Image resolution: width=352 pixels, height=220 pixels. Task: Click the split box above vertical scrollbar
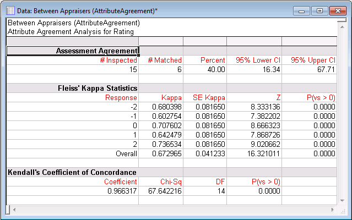click(x=342, y=20)
